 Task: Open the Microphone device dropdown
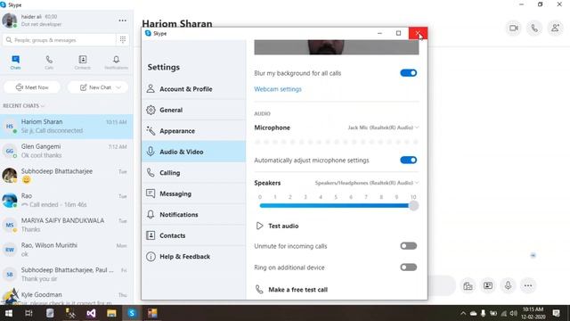click(x=383, y=128)
